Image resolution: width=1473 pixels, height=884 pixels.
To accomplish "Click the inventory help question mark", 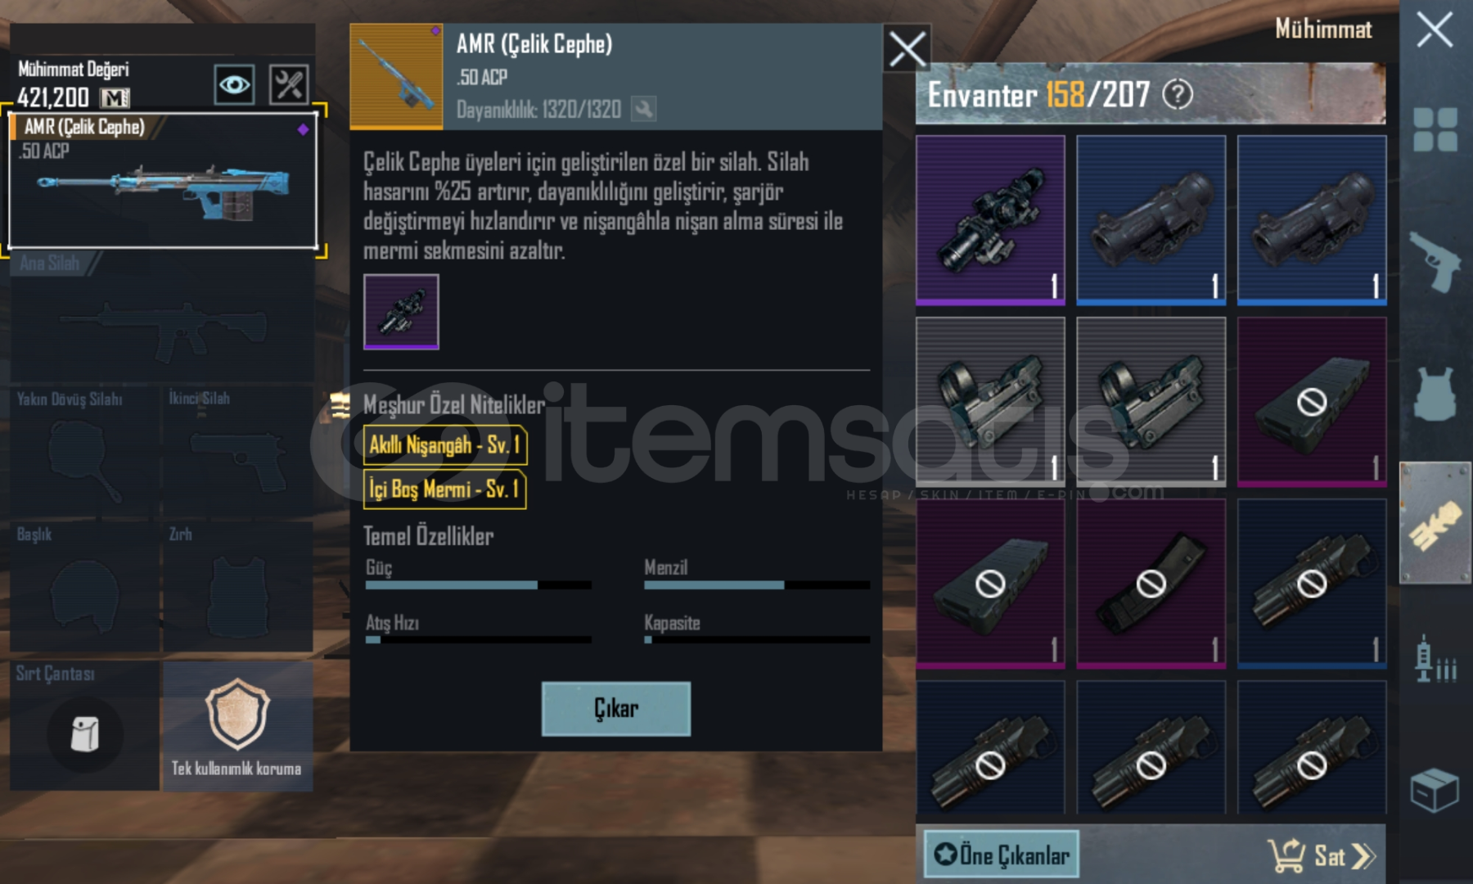I will (1178, 95).
